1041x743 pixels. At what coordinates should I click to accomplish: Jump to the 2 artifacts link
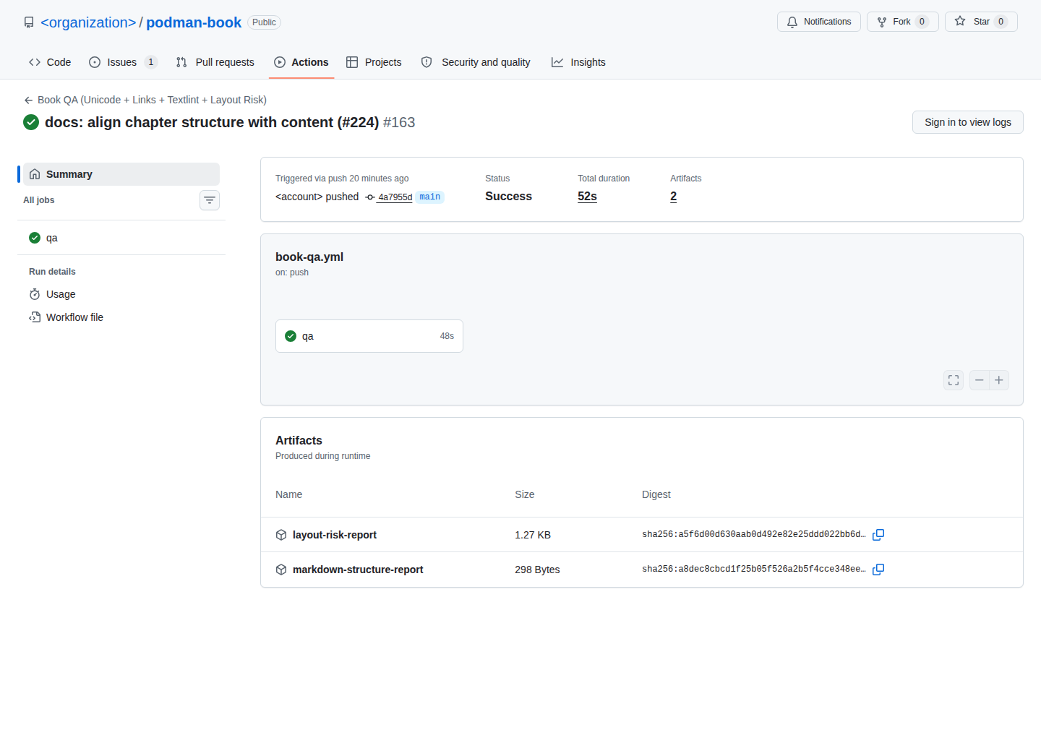674,197
